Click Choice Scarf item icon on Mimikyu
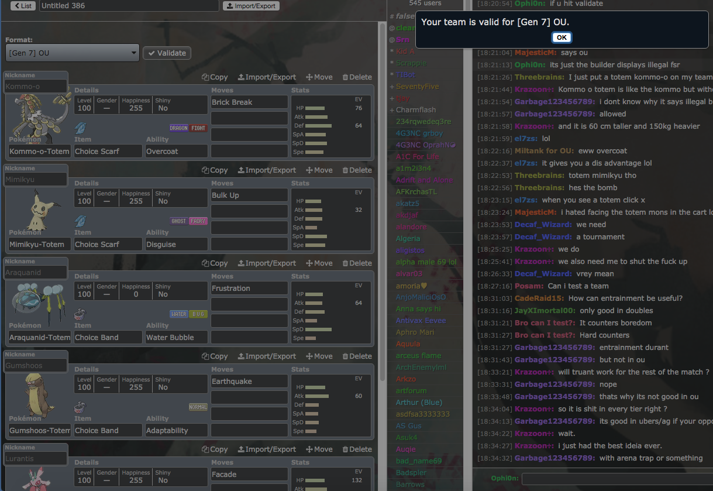 pyautogui.click(x=80, y=221)
